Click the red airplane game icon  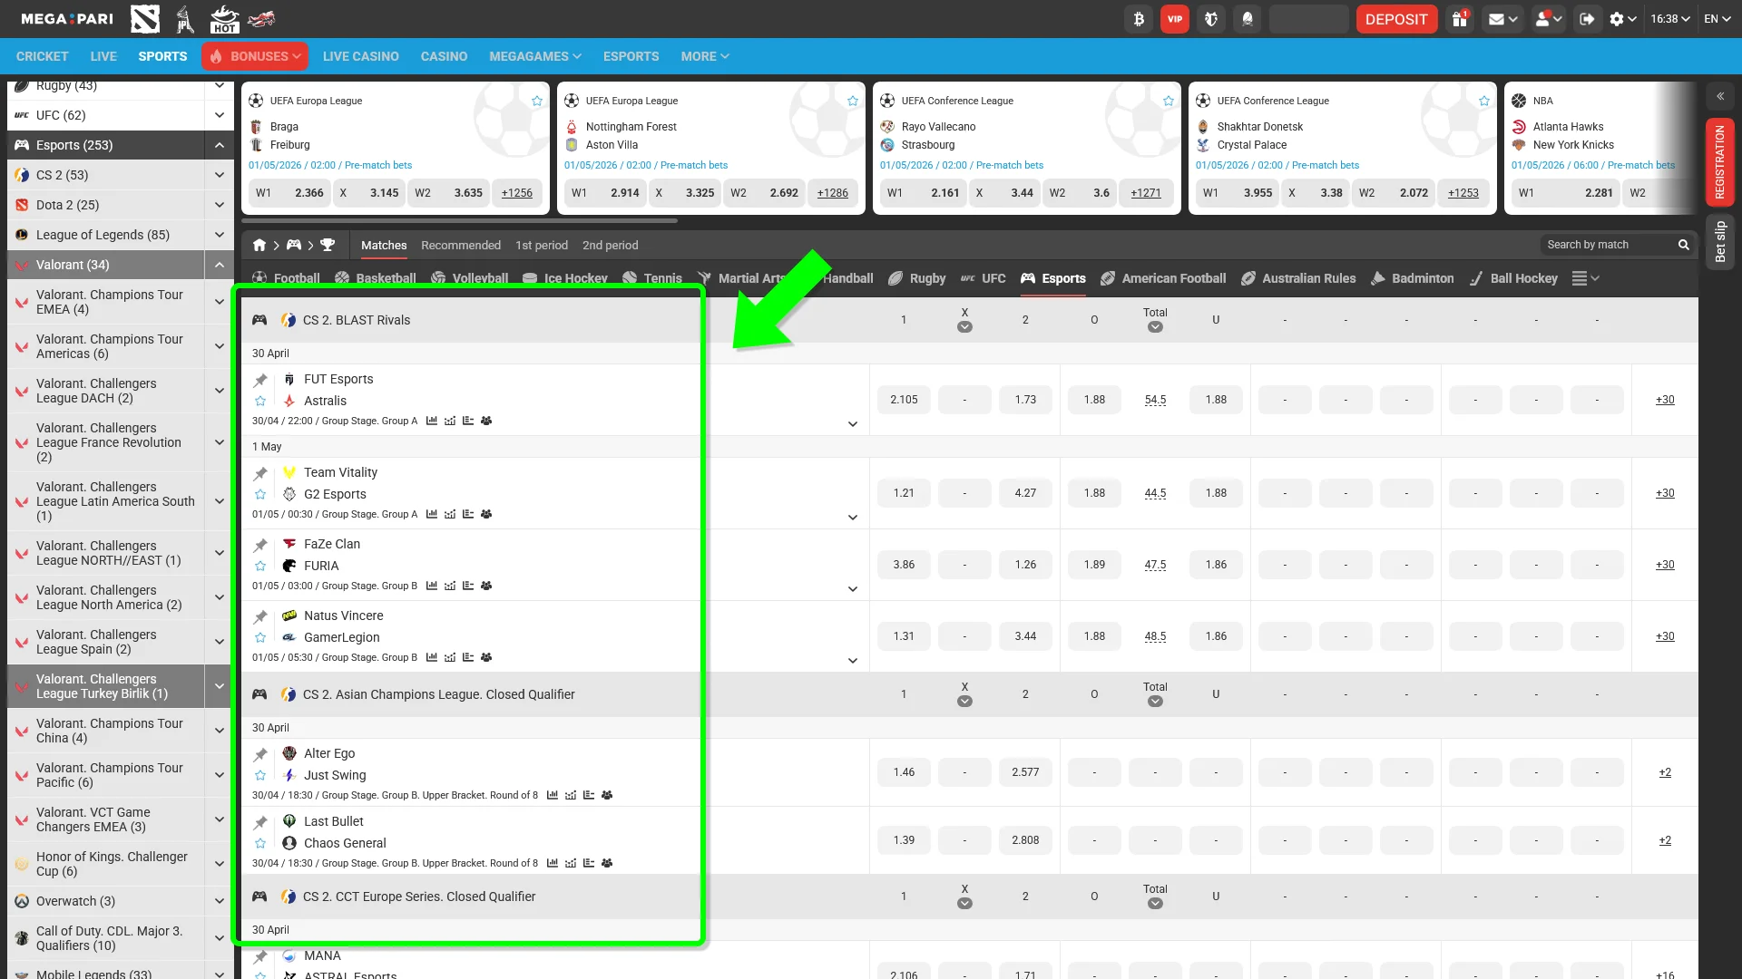pos(261,19)
